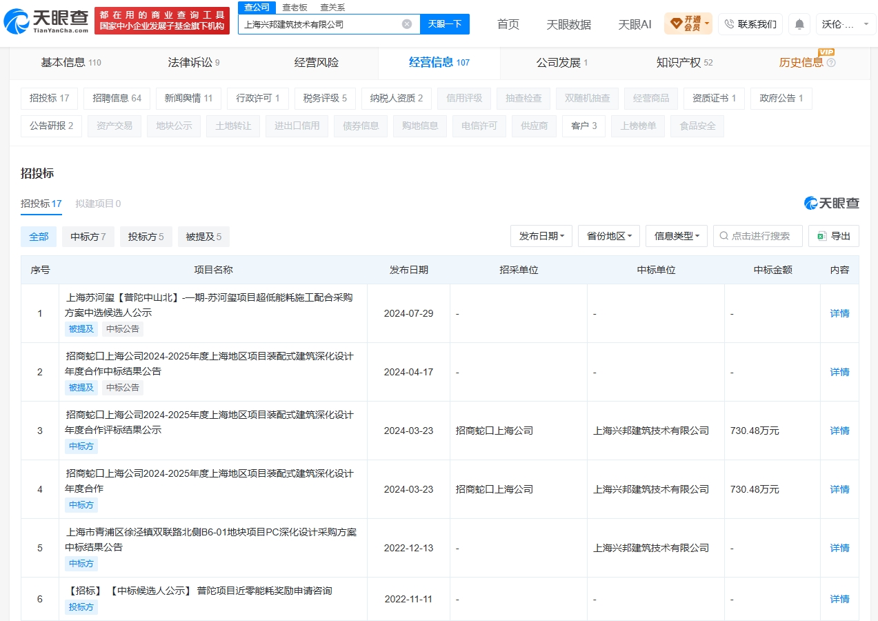Clear the search box text
This screenshot has height=621, width=878.
[407, 24]
